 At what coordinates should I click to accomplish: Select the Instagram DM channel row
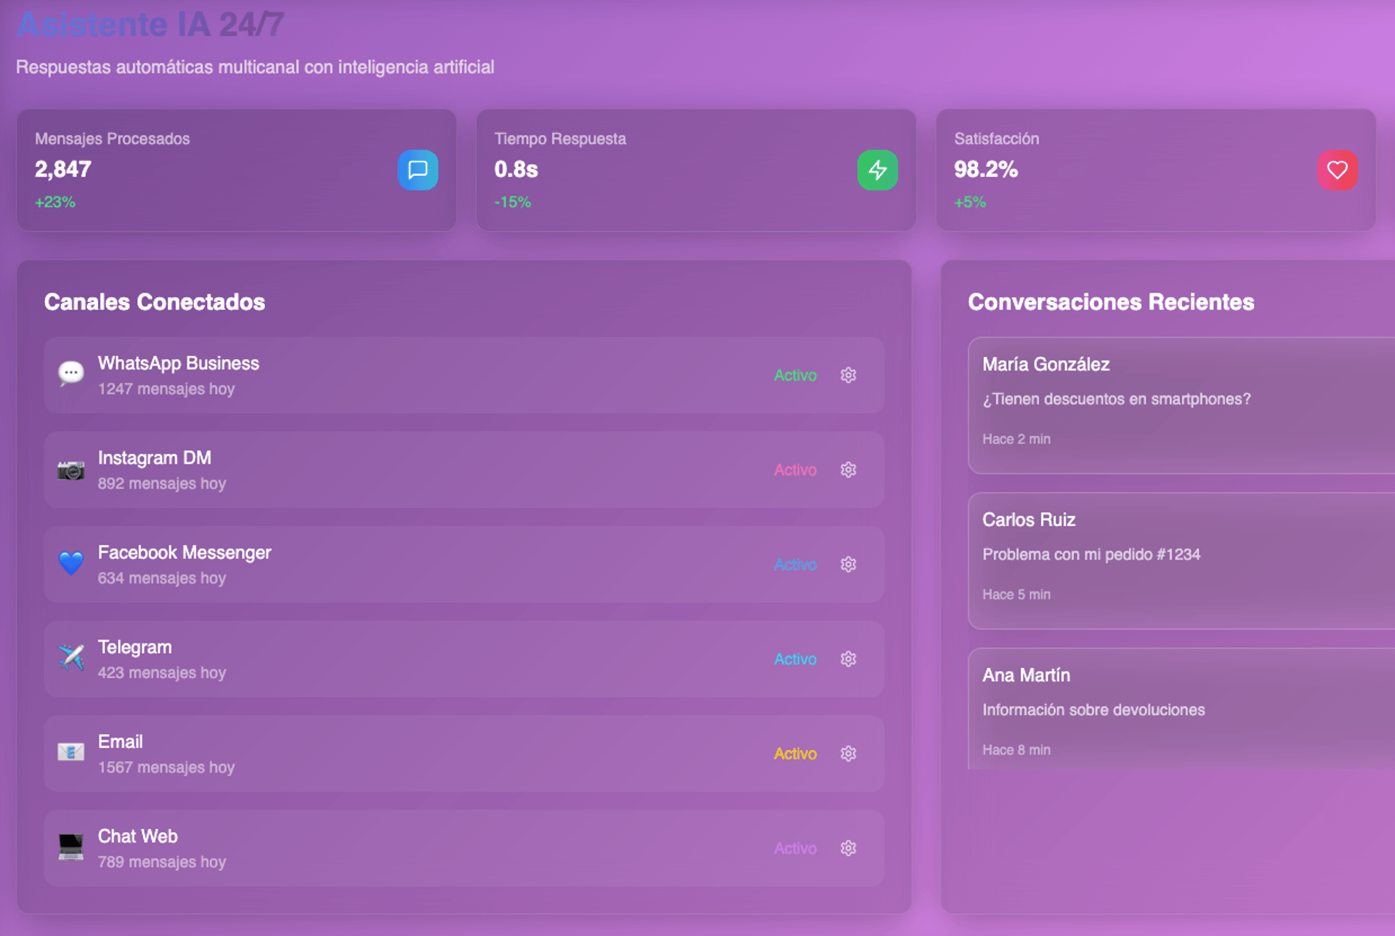(436, 470)
